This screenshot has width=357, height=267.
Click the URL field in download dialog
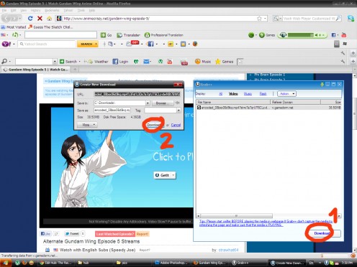click(x=137, y=94)
